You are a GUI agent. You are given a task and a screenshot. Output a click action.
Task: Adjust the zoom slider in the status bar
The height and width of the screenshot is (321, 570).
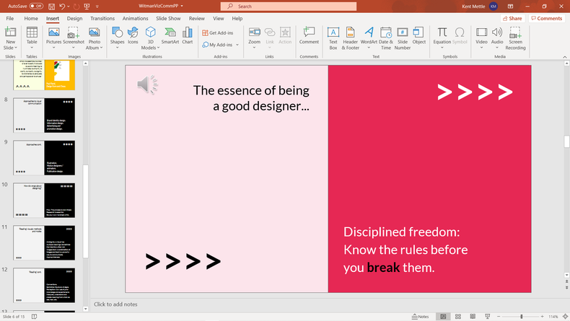point(522,317)
